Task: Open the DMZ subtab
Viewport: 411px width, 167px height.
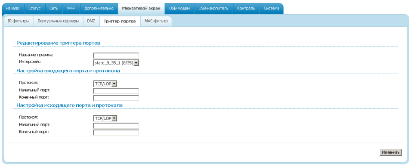Action: [x=91, y=21]
